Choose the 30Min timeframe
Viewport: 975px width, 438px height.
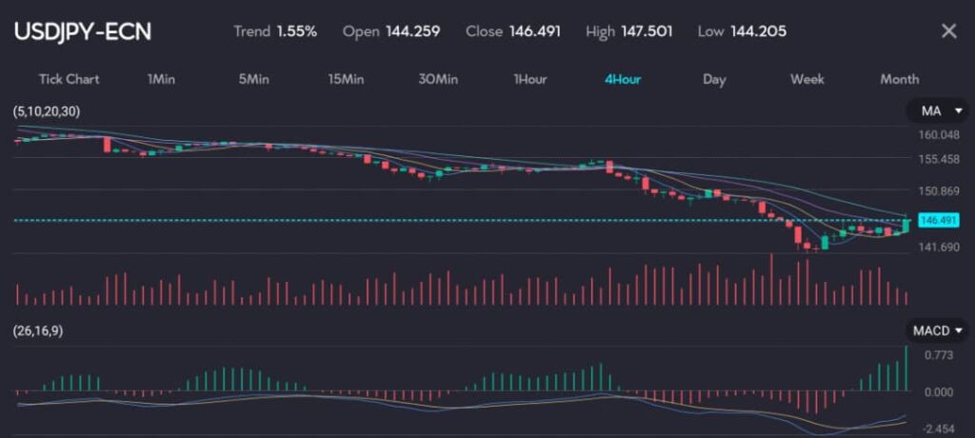437,79
